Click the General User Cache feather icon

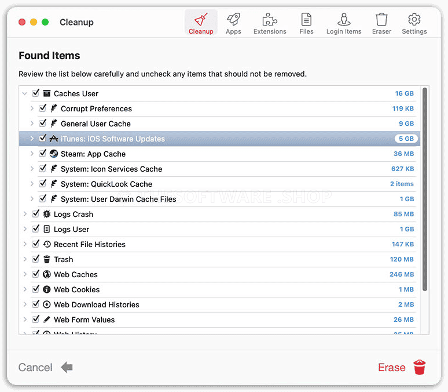coord(53,124)
